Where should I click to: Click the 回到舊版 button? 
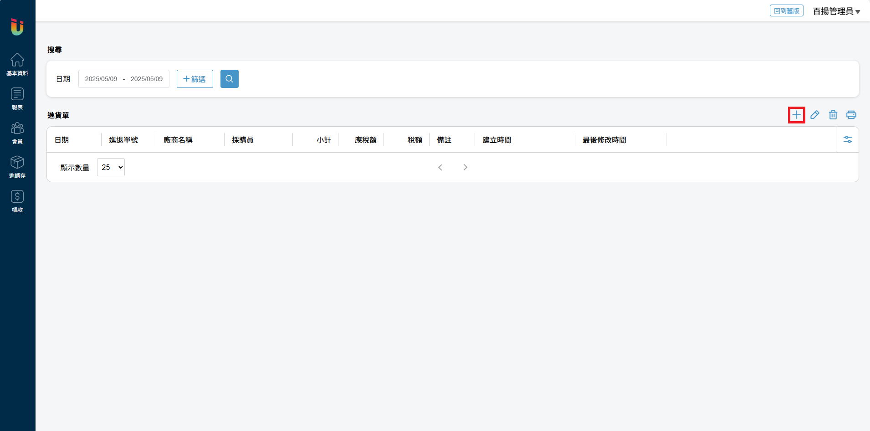(x=786, y=10)
